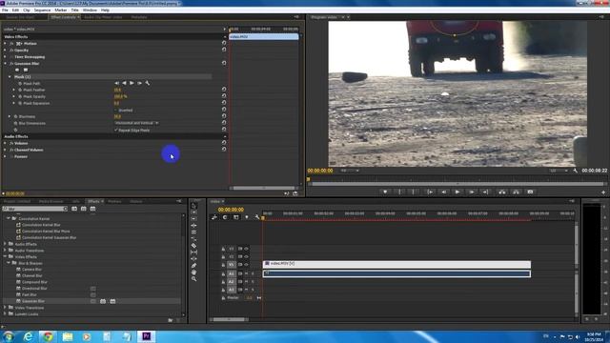Select the Hand tool
The image size is (610, 343).
(x=193, y=272)
